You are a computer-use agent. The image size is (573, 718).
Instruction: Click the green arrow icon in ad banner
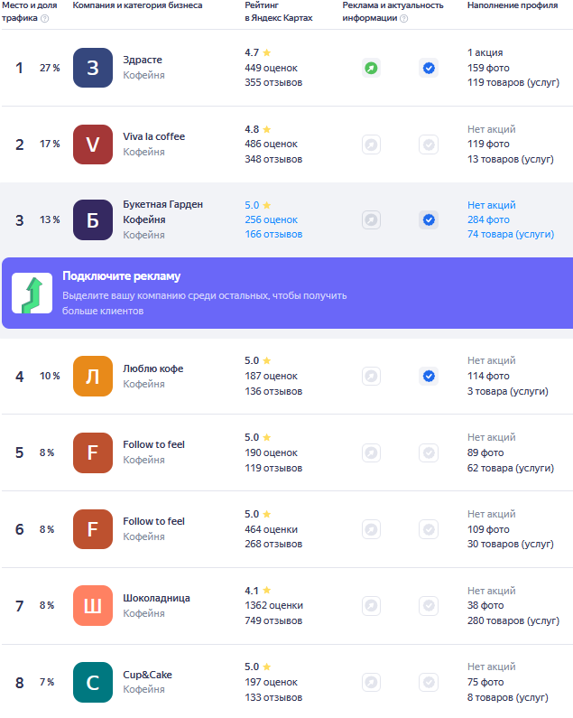tap(32, 293)
